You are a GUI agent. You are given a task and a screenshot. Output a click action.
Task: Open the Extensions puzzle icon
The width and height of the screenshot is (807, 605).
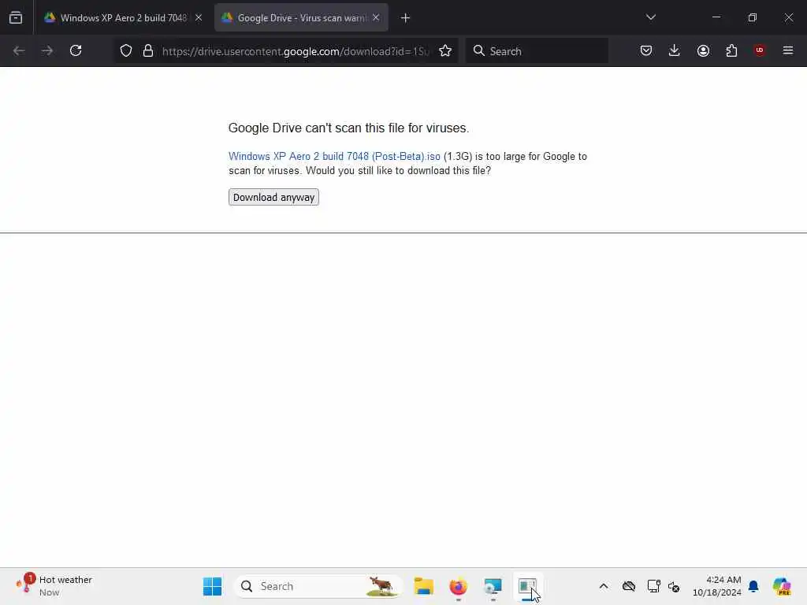(x=731, y=51)
